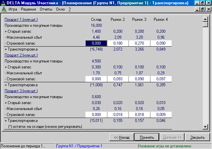
Task: Click the Рынок 2 column header
Action: coord(118,19)
